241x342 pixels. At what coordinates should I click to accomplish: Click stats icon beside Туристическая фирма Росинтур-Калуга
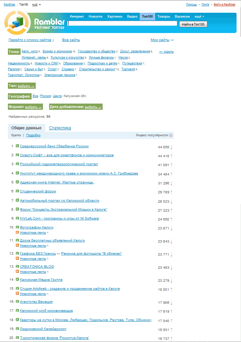pos(18,338)
